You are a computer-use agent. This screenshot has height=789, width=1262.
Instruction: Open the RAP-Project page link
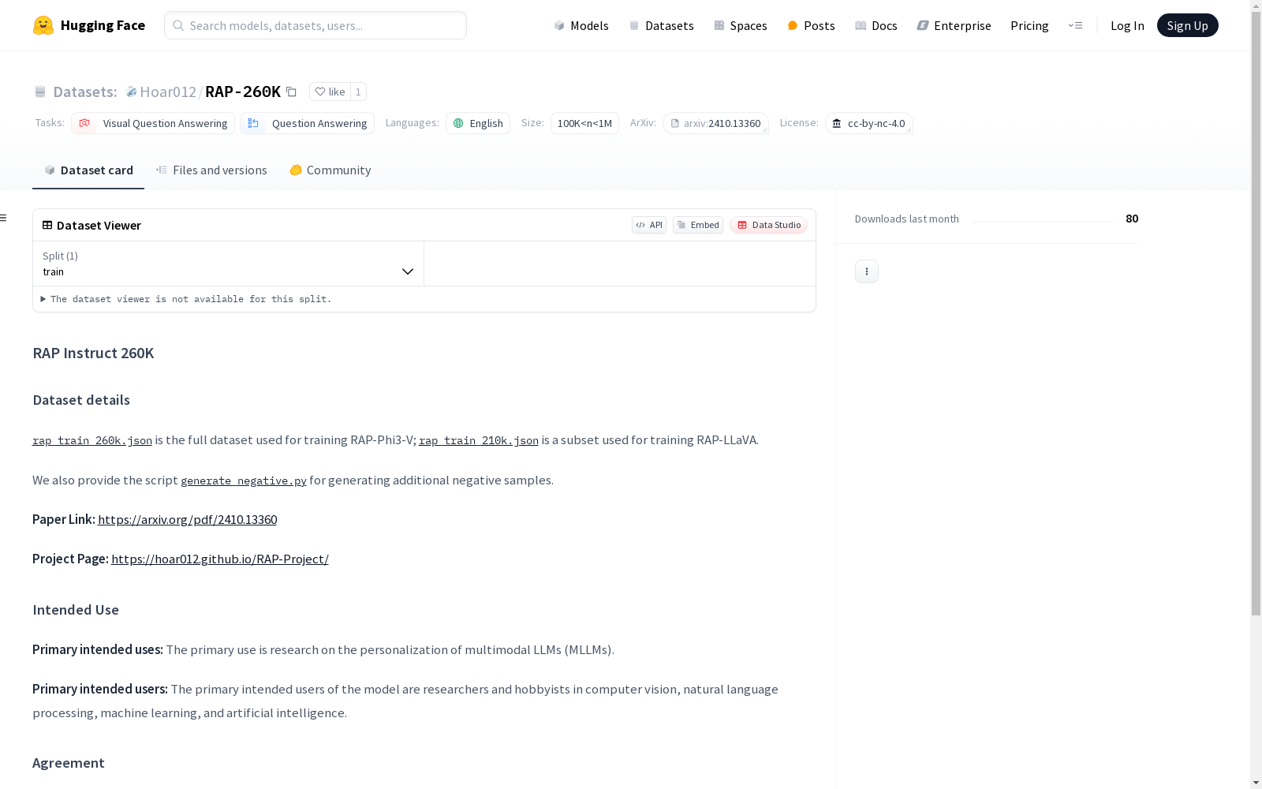220,559
